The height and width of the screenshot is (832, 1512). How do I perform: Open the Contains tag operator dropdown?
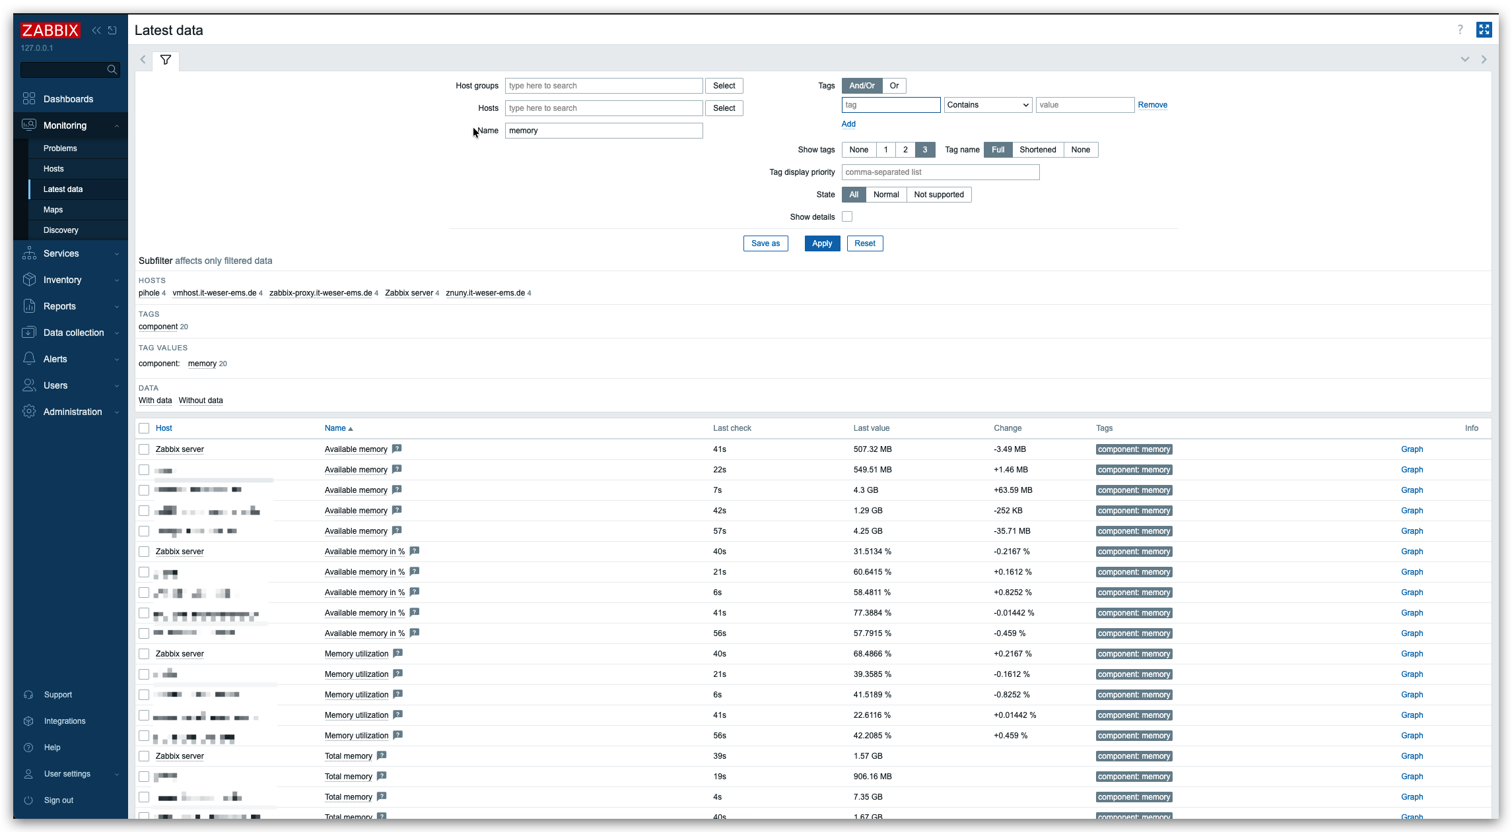click(988, 105)
